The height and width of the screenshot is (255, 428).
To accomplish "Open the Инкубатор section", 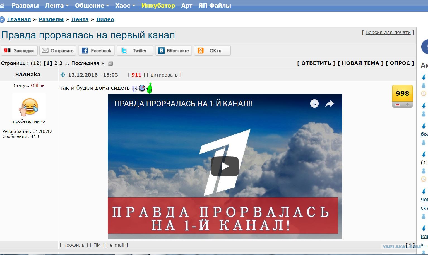I will [x=158, y=6].
